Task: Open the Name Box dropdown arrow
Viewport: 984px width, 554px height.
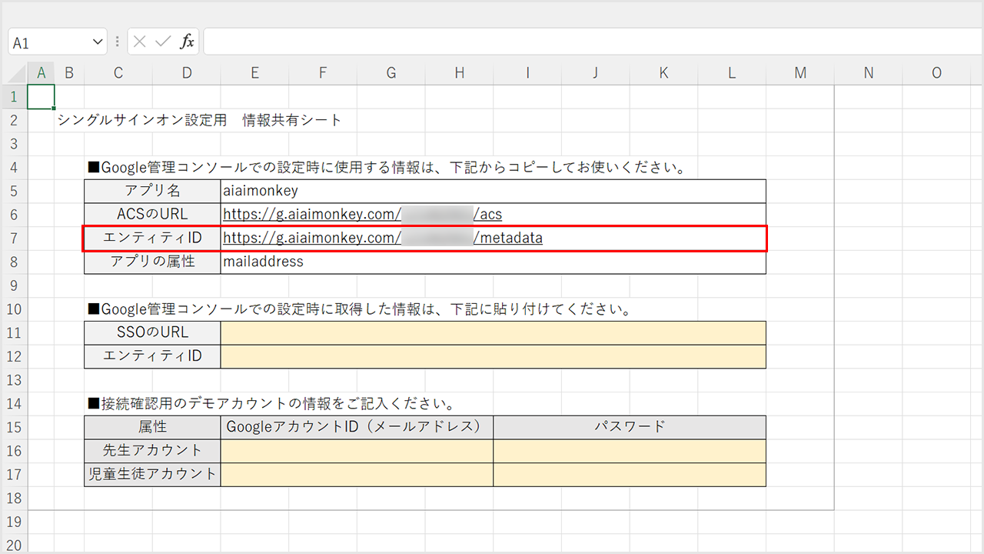Action: pos(98,42)
